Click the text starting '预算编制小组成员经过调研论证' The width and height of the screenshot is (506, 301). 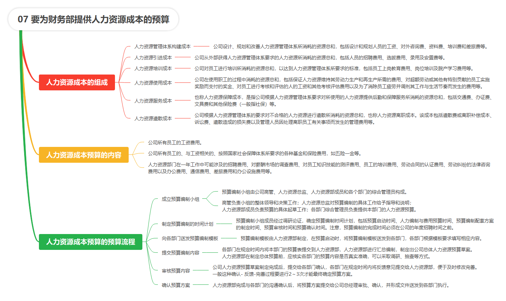pos(365,224)
